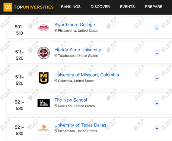This screenshot has height=141, width=172.
Task: Click the location pin beside Richardson
Action: 56,131
